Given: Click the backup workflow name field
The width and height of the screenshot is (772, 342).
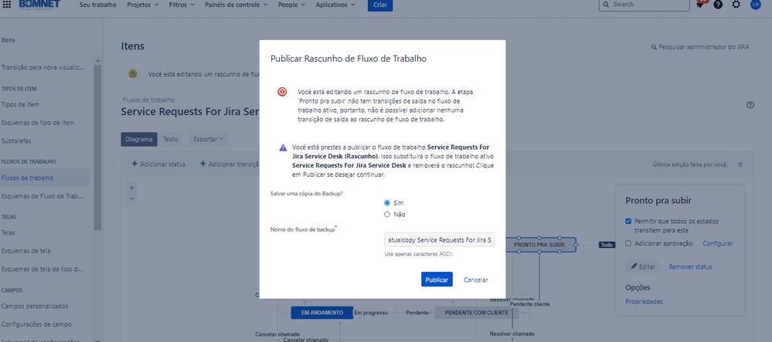Looking at the screenshot, I should 440,240.
